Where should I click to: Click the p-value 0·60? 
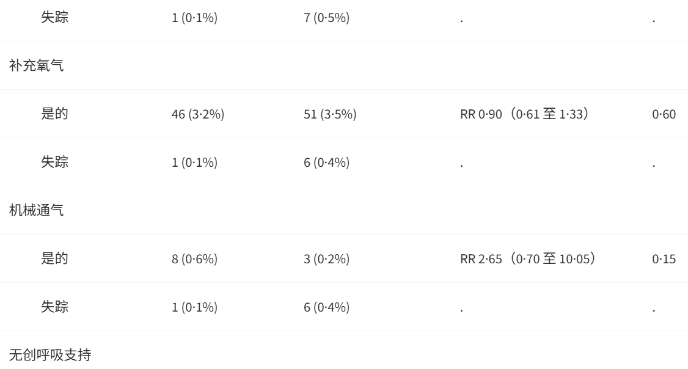pyautogui.click(x=664, y=114)
